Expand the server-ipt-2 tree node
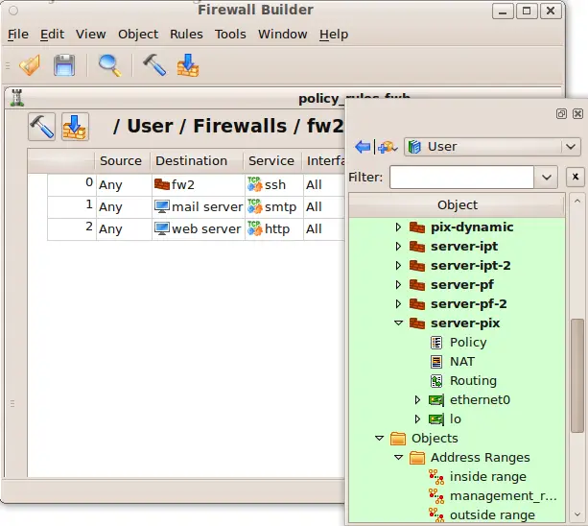The image size is (588, 526). coord(398,266)
